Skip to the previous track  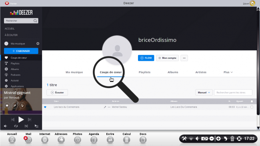click(13, 120)
